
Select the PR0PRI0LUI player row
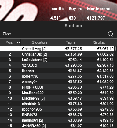(x=57, y=87)
